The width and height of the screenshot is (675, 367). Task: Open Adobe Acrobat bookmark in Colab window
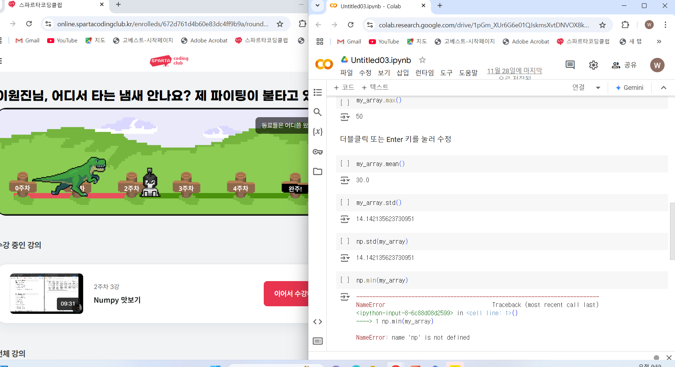[x=526, y=42]
